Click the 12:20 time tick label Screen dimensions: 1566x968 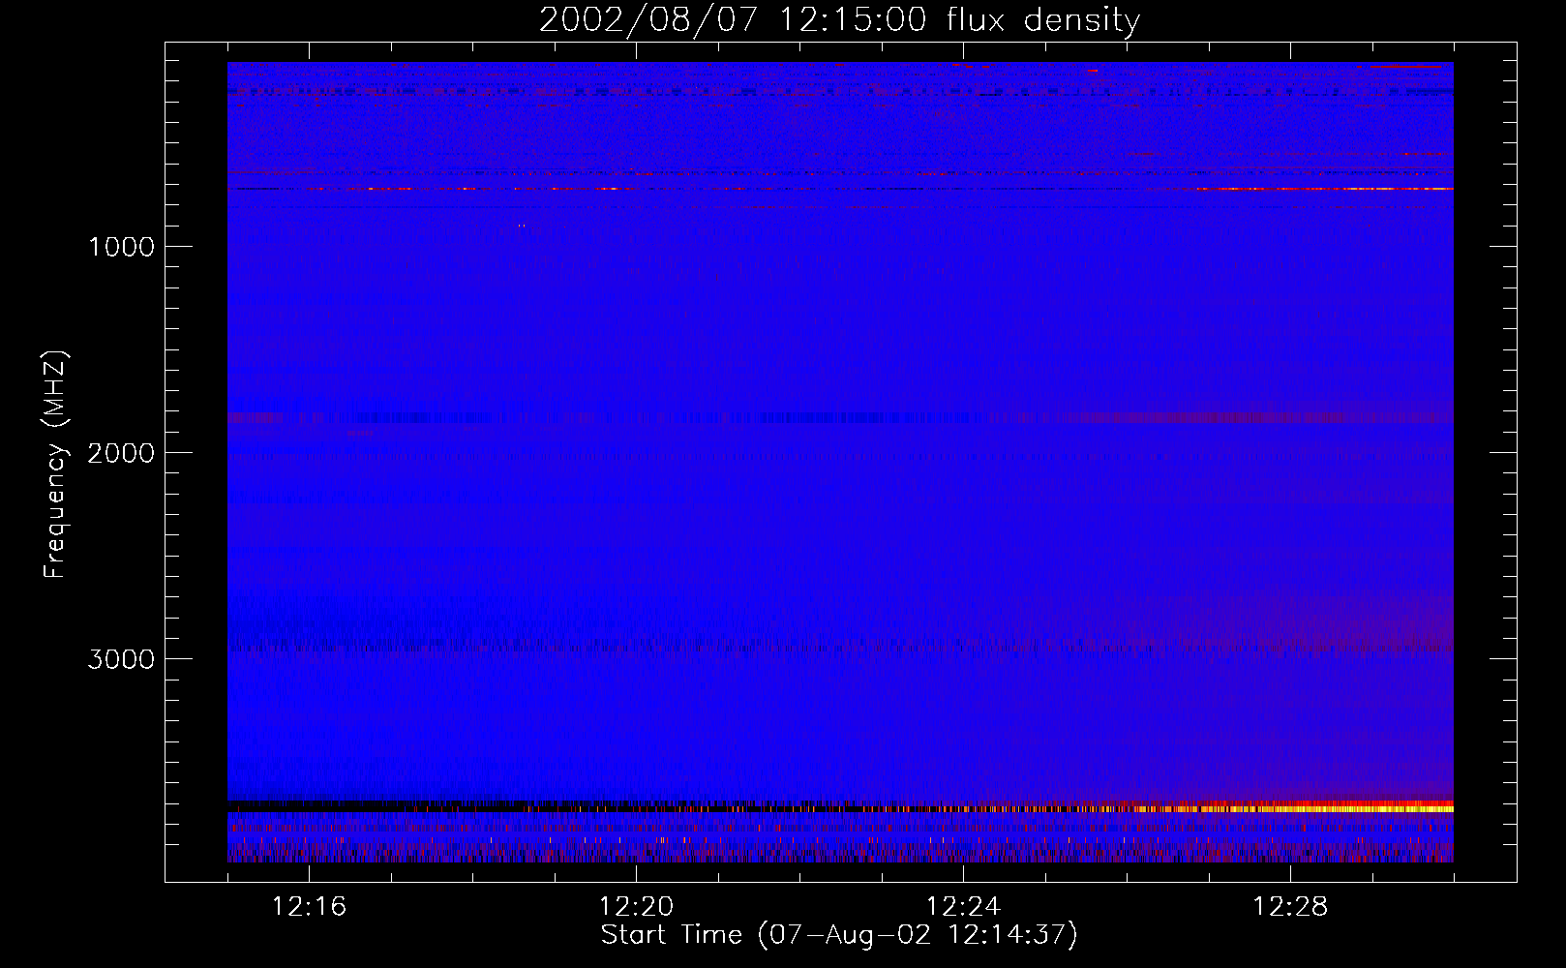[x=636, y=907]
